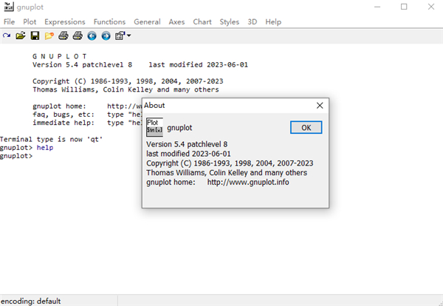443x306 pixels.
Task: Click the first printer icon in toolbar
Action: 63,36
